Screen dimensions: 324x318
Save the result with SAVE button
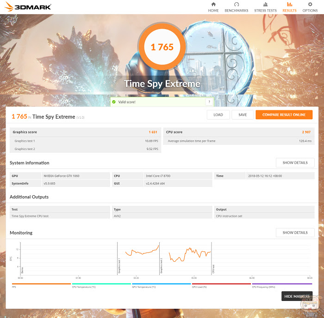[x=243, y=115]
